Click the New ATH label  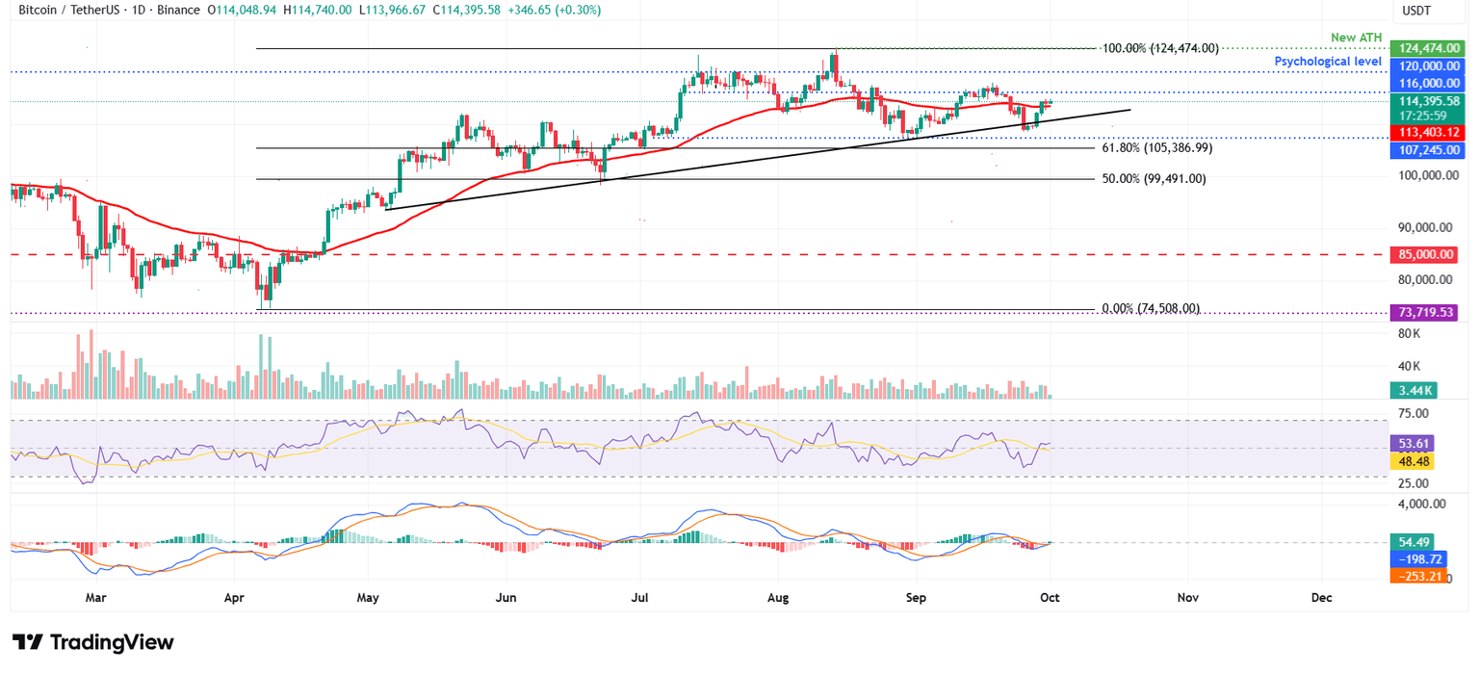tap(1357, 37)
